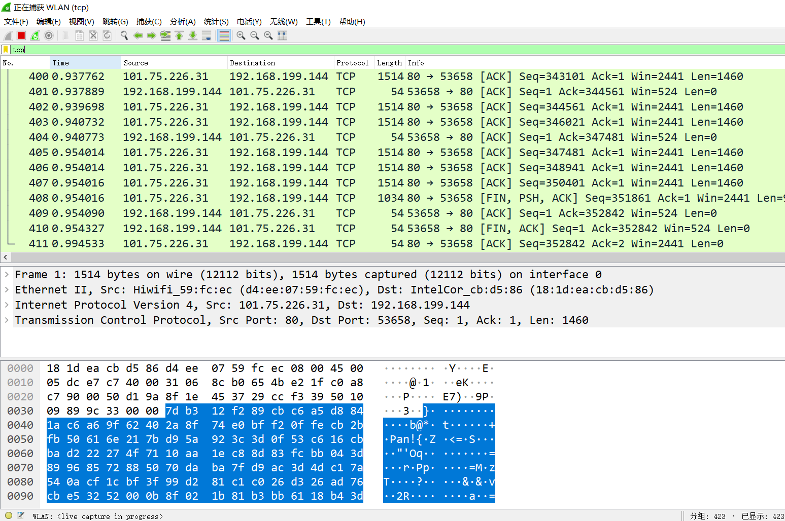Sort packets by the Length column header

click(x=390, y=63)
